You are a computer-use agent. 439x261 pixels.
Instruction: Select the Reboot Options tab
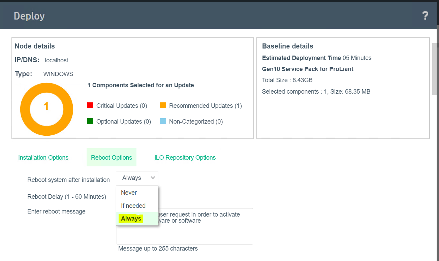(112, 158)
